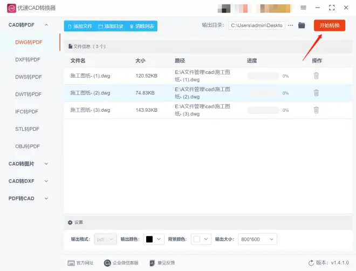Open the 官方网址 link
This screenshot has width=356, height=271.
coord(85,263)
